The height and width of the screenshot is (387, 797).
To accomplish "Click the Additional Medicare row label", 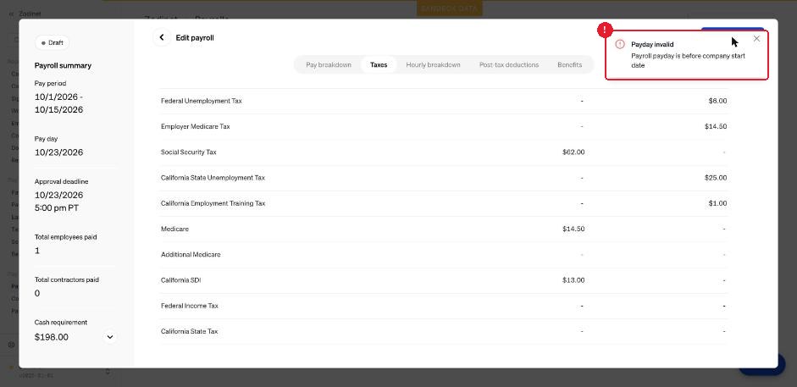I will coord(191,254).
